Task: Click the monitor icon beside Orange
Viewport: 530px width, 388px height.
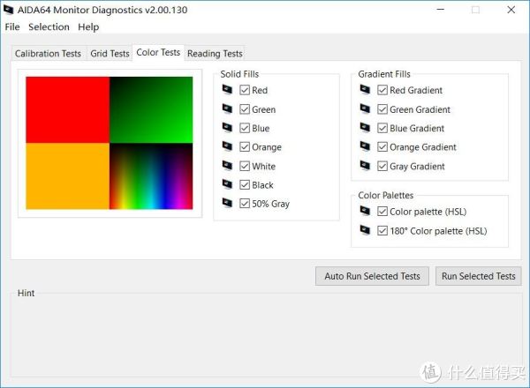Action: pyautogui.click(x=227, y=146)
